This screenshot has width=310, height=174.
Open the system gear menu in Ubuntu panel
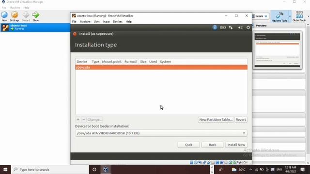click(x=248, y=28)
